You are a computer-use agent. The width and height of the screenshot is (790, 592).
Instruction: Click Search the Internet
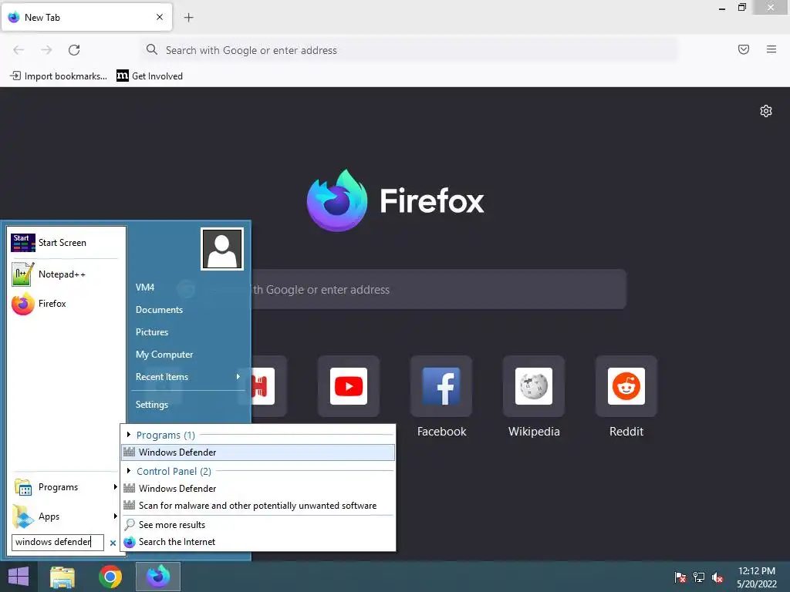pos(258,542)
